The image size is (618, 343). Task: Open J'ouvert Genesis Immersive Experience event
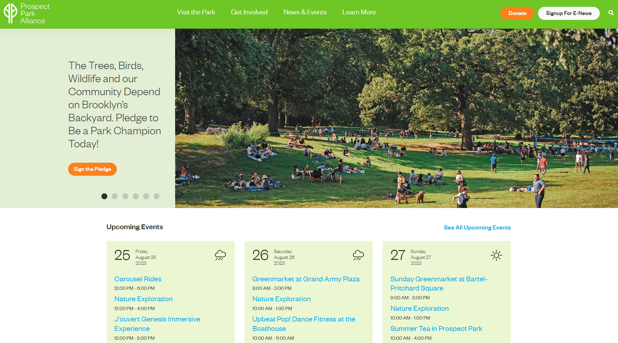click(157, 324)
